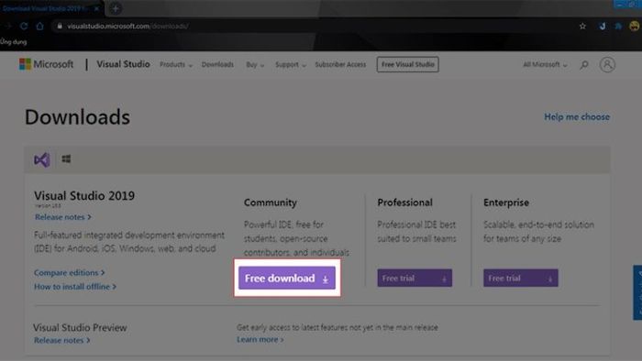This screenshot has width=642, height=361.
Task: Click the feedback tab at right edge
Action: pyautogui.click(x=637, y=292)
